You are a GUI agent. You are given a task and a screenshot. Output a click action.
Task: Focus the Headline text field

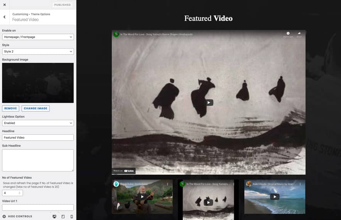pos(38,138)
